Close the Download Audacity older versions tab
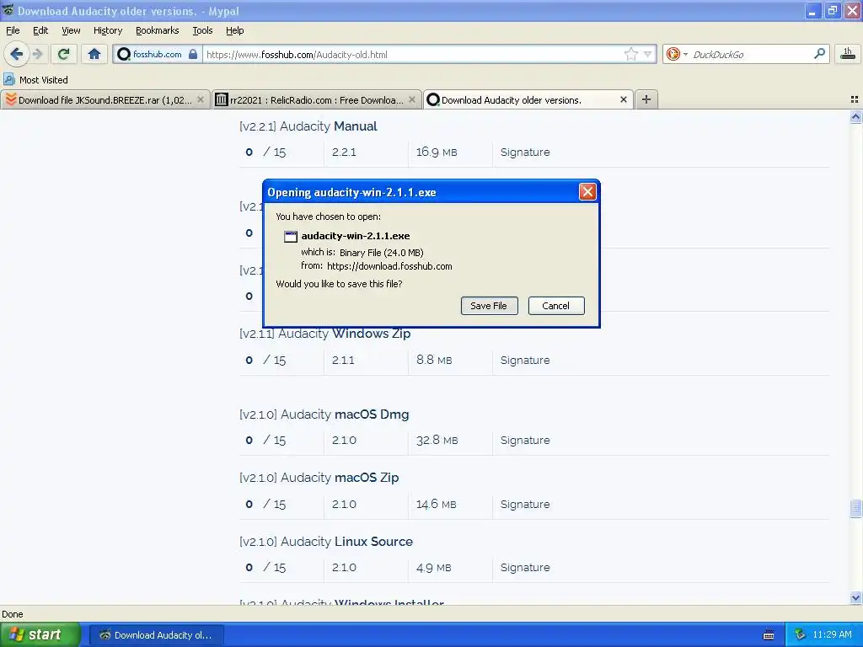 [x=623, y=99]
